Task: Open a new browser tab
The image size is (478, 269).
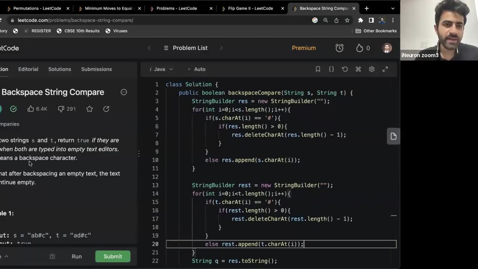Action: 367,8
